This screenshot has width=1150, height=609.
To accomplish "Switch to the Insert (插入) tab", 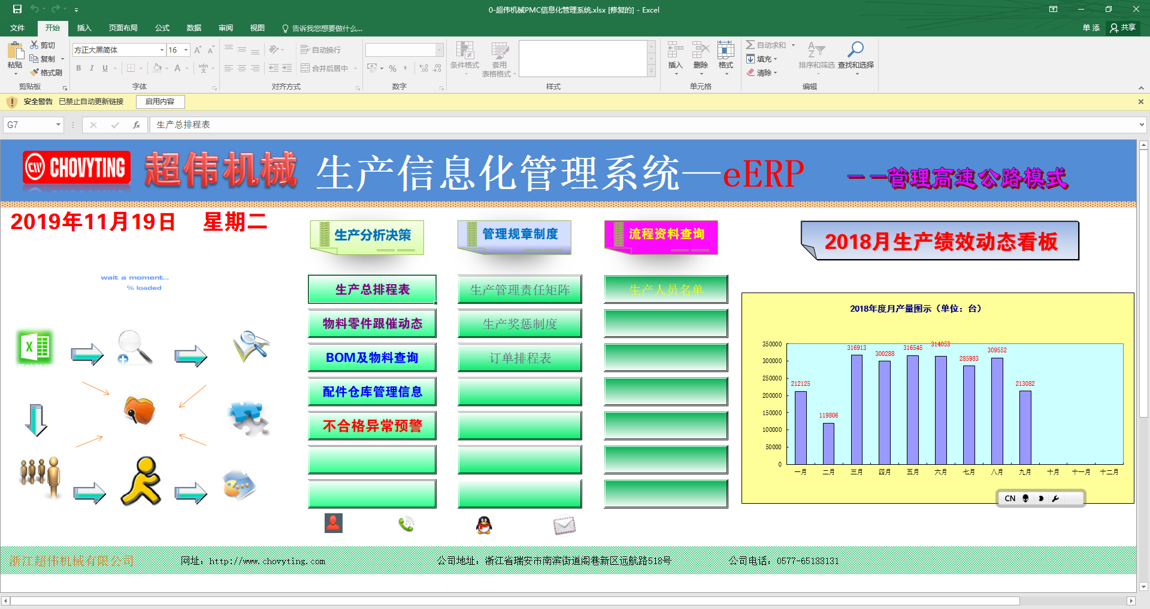I will click(84, 28).
